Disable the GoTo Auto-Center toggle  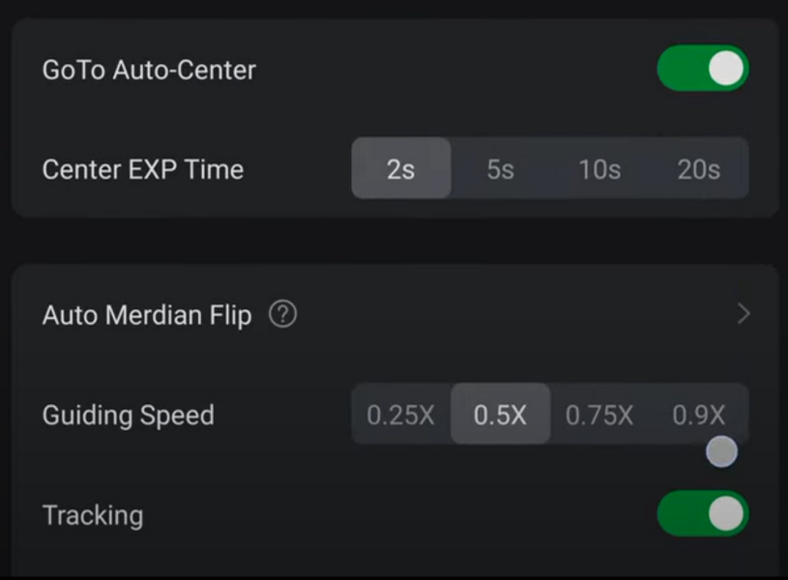[x=703, y=69]
